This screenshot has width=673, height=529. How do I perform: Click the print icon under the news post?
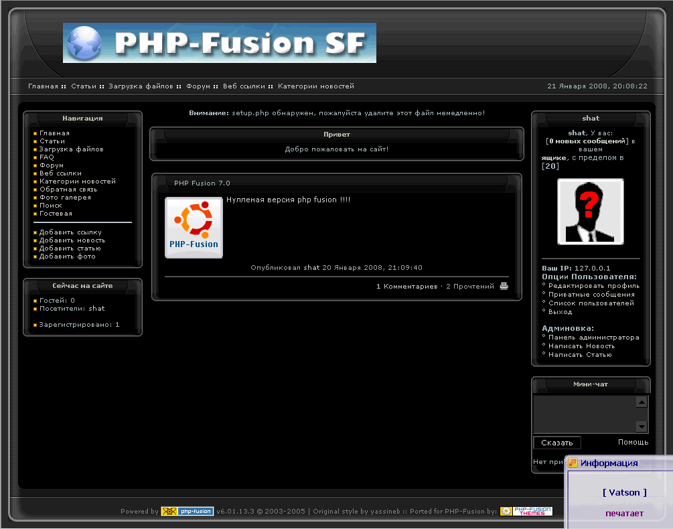coord(504,286)
